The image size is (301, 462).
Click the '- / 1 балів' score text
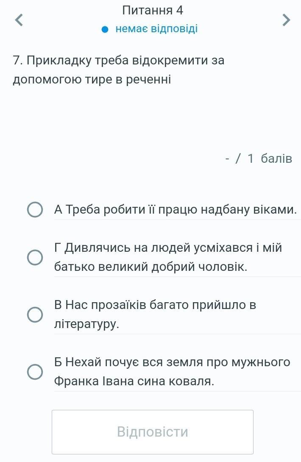pyautogui.click(x=259, y=159)
